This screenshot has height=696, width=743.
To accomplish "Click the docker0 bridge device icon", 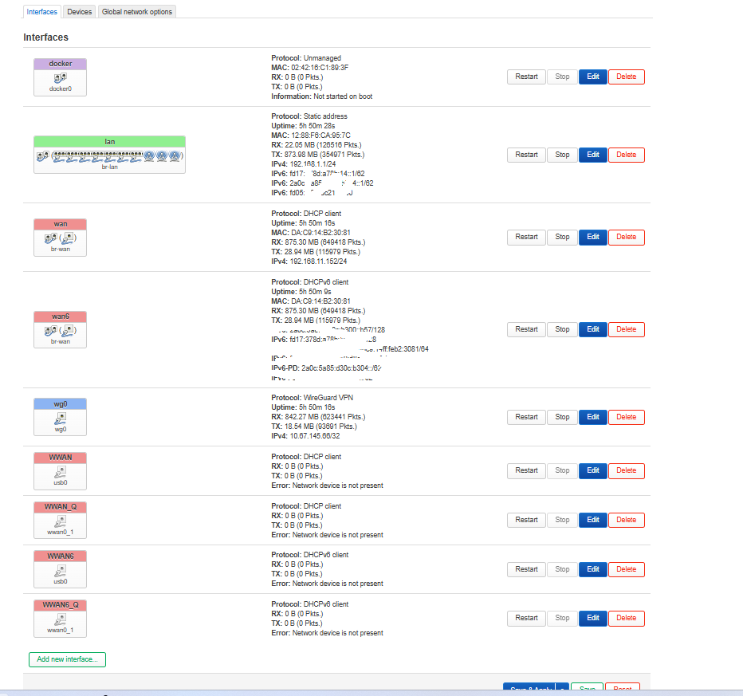I will tap(60, 78).
